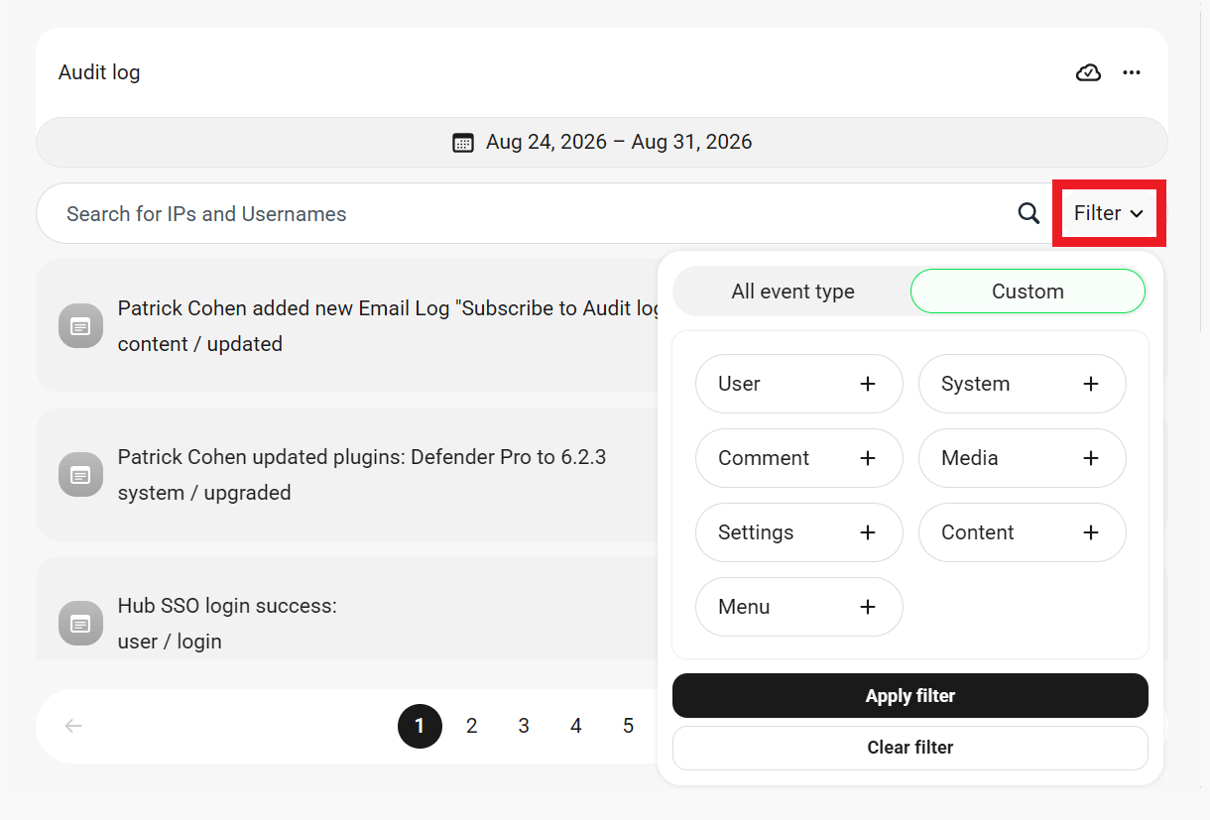The width and height of the screenshot is (1210, 820).
Task: Toggle the Settings event type filter
Action: (x=799, y=532)
